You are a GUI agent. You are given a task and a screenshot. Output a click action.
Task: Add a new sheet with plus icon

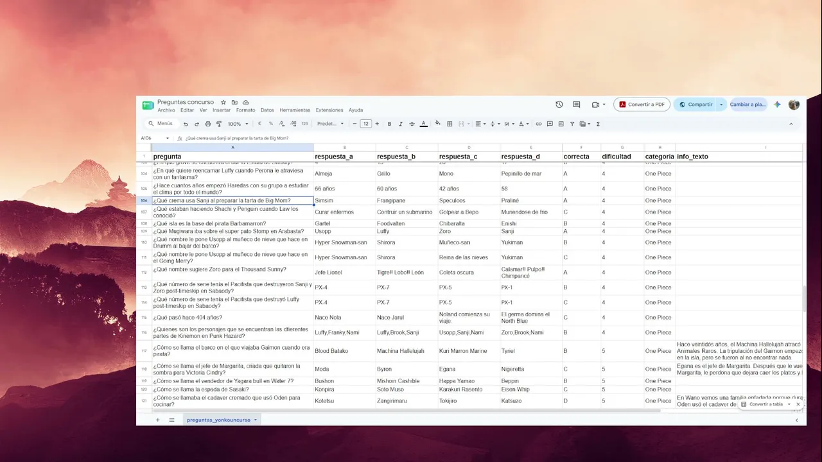coord(157,420)
